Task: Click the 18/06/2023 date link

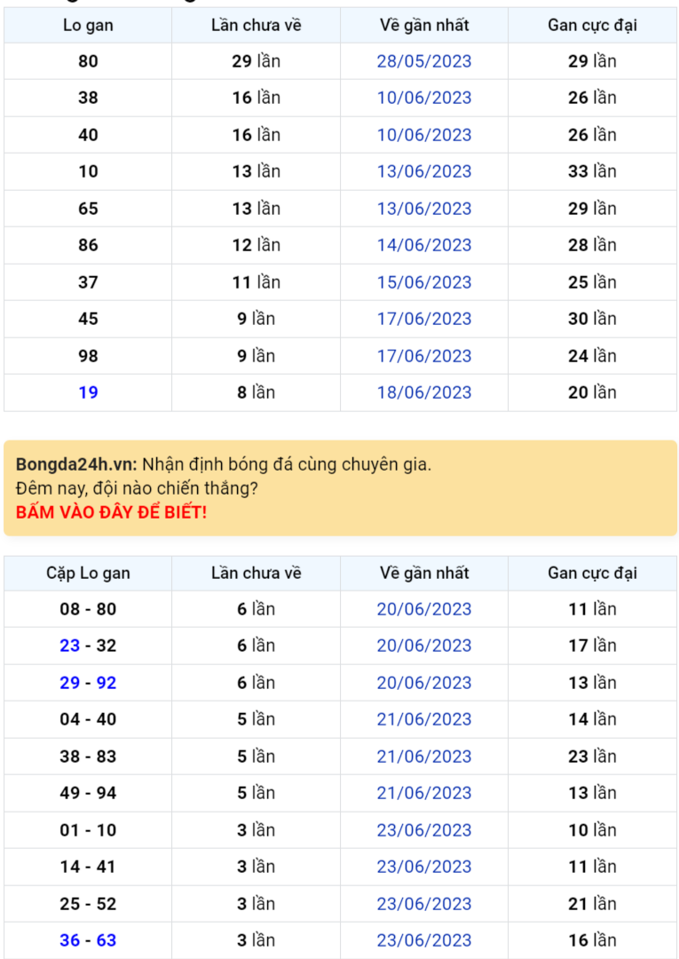Action: click(424, 392)
